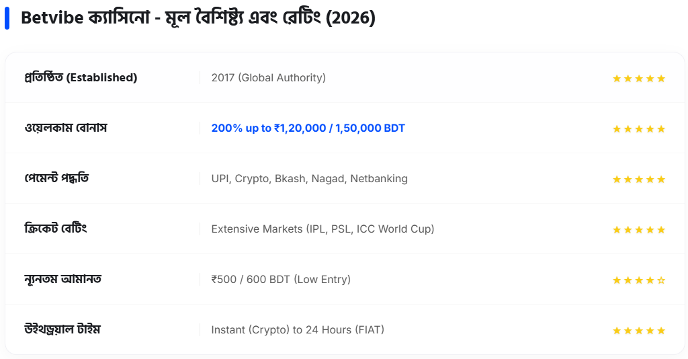The image size is (688, 359).
Task: Click the four-star minimum deposit rating
Action: click(x=638, y=280)
